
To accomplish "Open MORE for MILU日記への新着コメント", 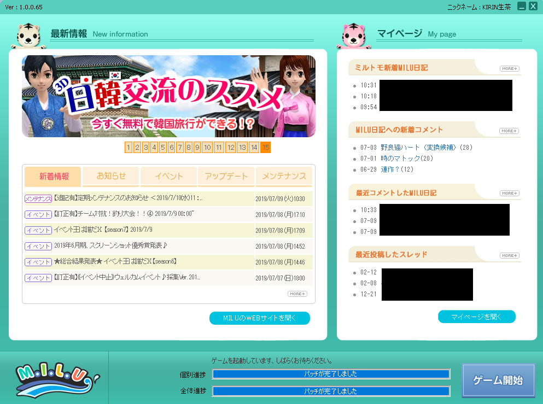I will click(x=509, y=131).
